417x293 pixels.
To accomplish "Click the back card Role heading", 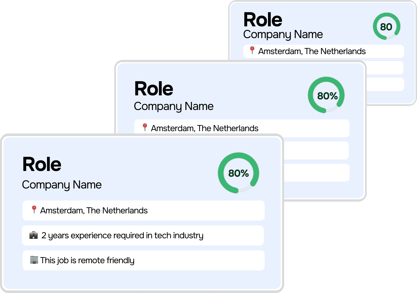I will click(x=263, y=20).
